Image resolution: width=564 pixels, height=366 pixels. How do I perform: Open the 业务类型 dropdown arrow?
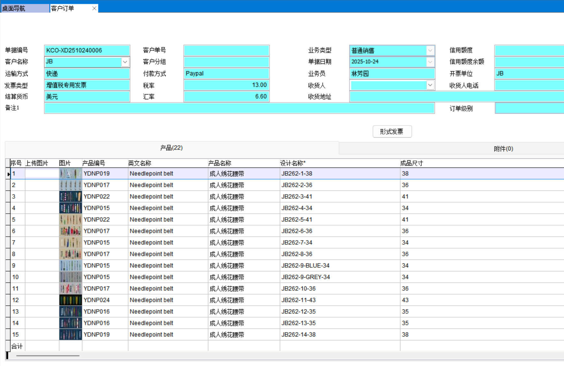click(x=430, y=50)
